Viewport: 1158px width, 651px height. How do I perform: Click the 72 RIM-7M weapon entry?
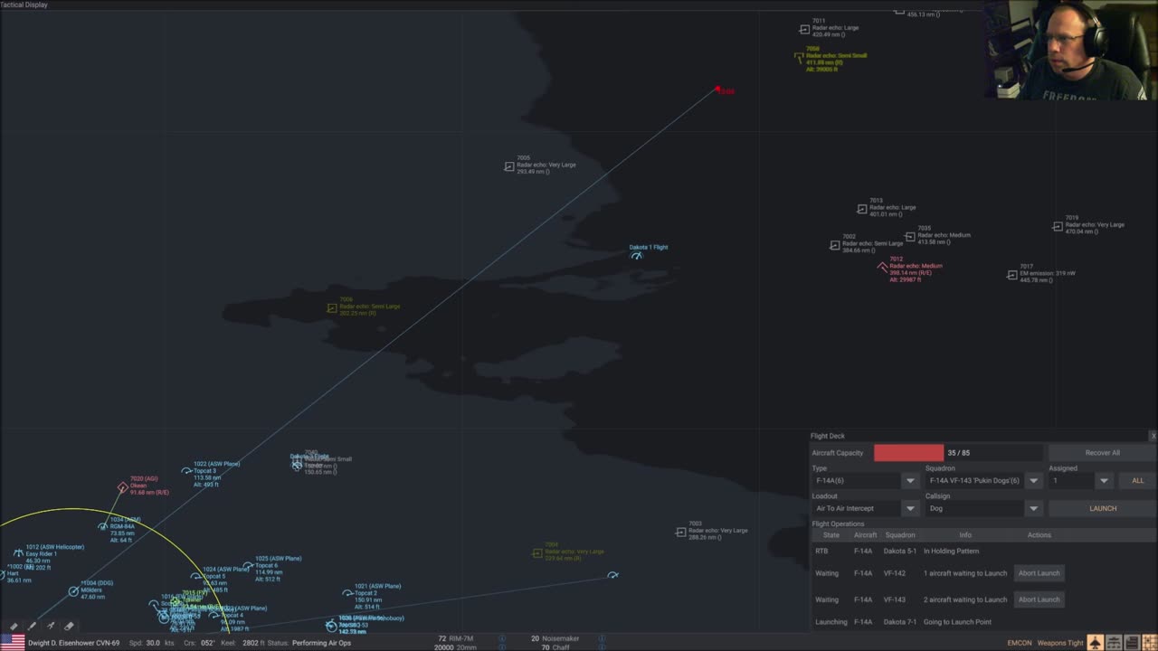click(455, 638)
